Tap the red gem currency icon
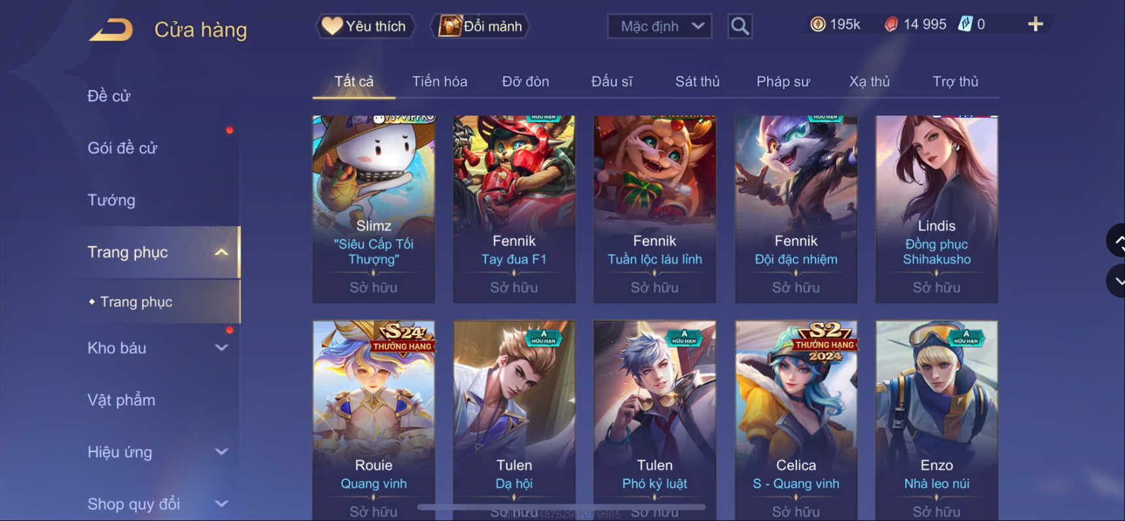The image size is (1125, 521). pyautogui.click(x=891, y=24)
